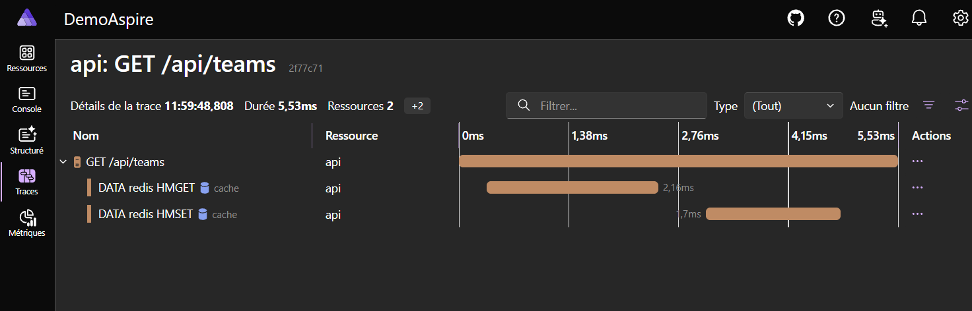Open the Type (Tout) dropdown
This screenshot has width=972, height=311.
click(x=794, y=105)
